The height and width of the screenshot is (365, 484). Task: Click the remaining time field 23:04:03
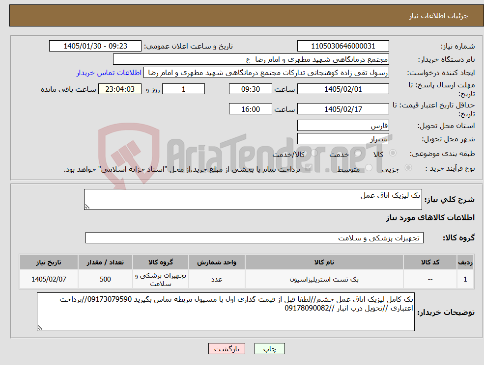[120, 89]
